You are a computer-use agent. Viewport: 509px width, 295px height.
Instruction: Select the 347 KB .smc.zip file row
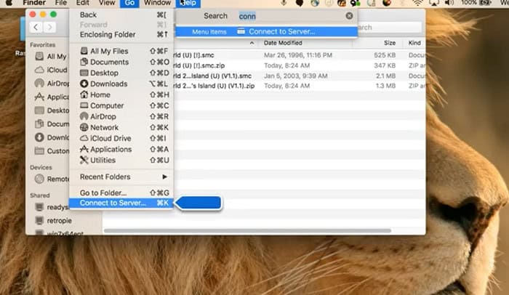(x=299, y=65)
